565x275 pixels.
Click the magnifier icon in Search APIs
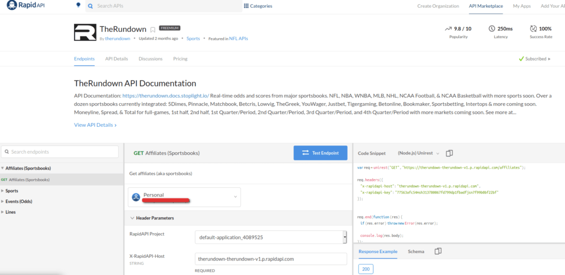[90, 6]
